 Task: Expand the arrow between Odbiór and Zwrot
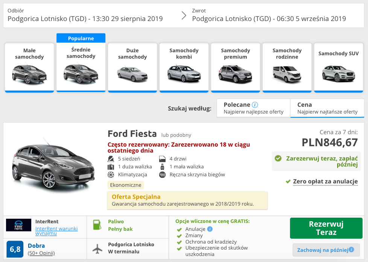pos(184,16)
